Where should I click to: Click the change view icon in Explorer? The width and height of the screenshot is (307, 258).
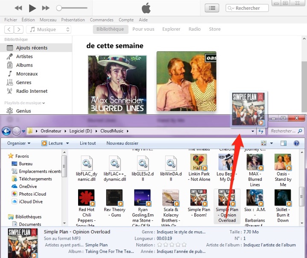pos(263,143)
